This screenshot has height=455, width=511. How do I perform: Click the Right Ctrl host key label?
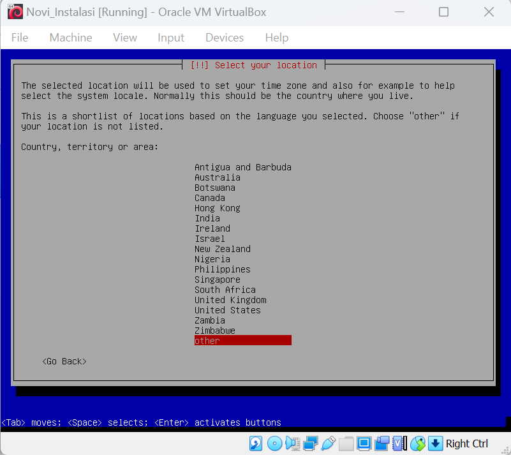[467, 444]
